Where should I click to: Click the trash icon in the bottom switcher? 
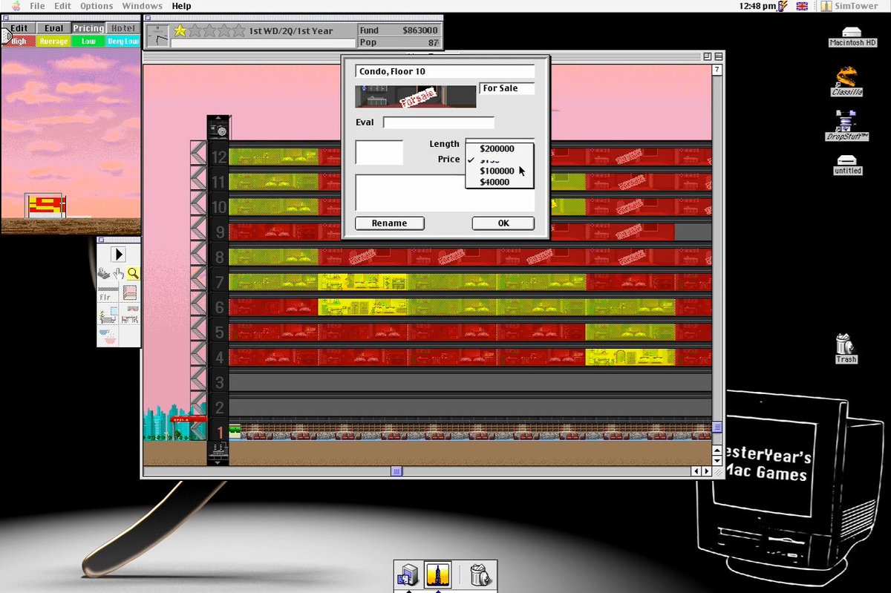click(480, 575)
